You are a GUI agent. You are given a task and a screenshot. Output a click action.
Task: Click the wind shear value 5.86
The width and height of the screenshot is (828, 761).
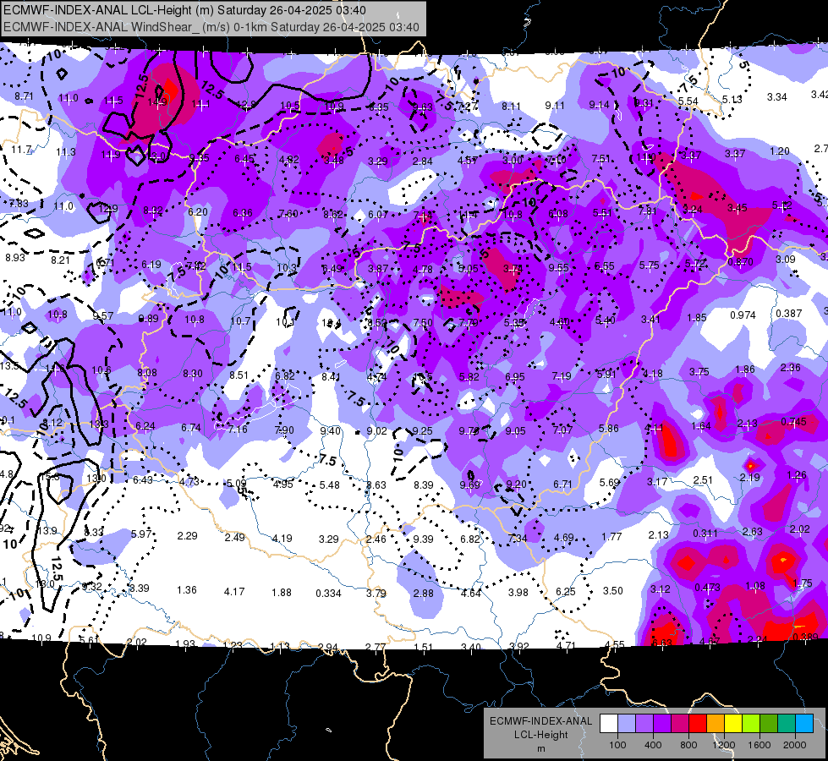click(608, 429)
